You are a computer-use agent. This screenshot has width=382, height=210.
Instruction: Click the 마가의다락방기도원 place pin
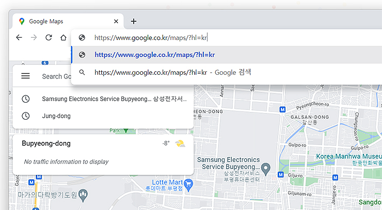point(83,196)
